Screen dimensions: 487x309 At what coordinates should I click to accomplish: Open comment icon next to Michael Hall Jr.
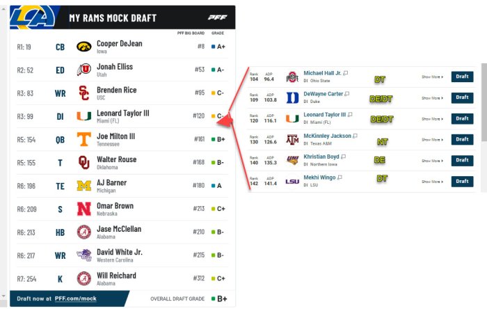(x=346, y=73)
